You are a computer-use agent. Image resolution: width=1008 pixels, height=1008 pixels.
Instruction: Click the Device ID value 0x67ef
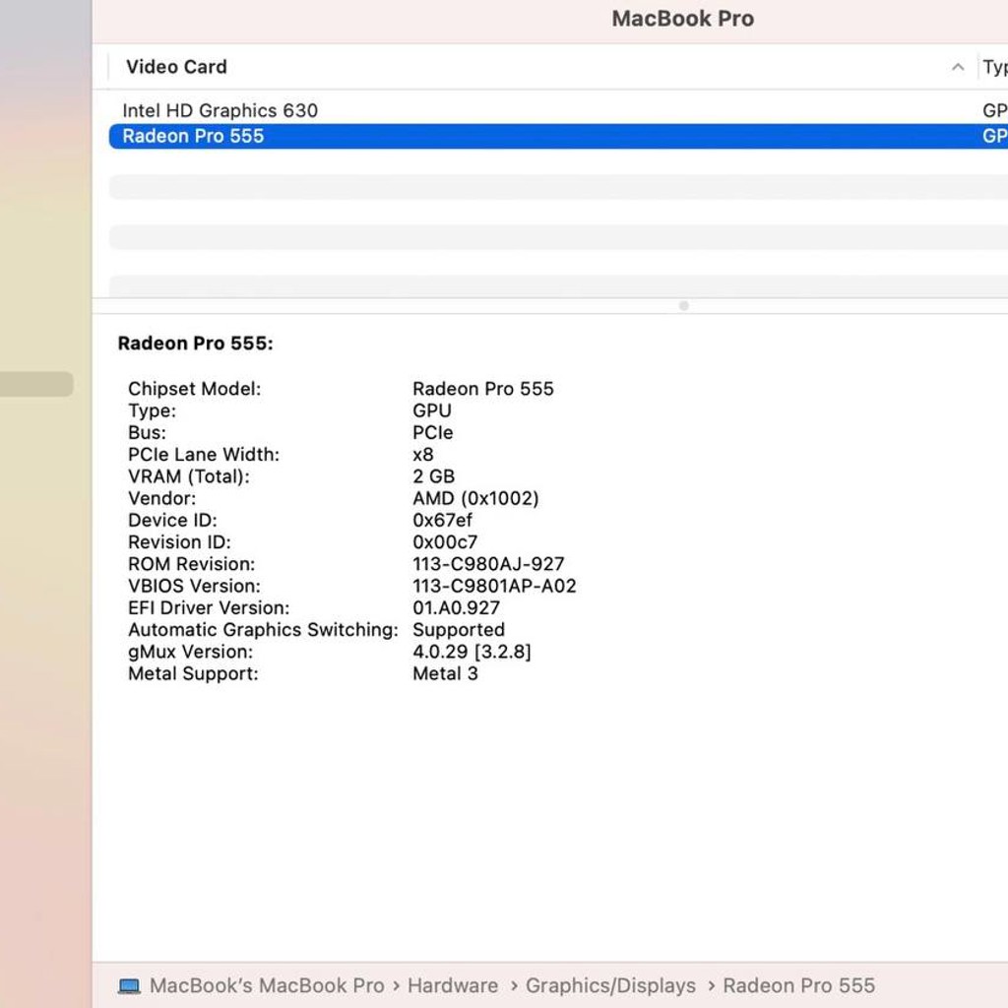(442, 520)
